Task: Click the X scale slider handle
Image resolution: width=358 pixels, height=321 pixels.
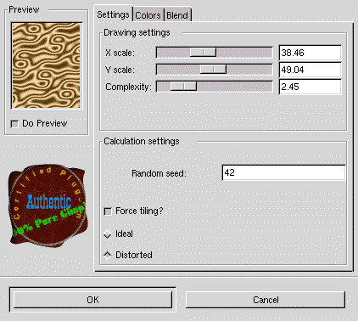Action: [x=203, y=53]
